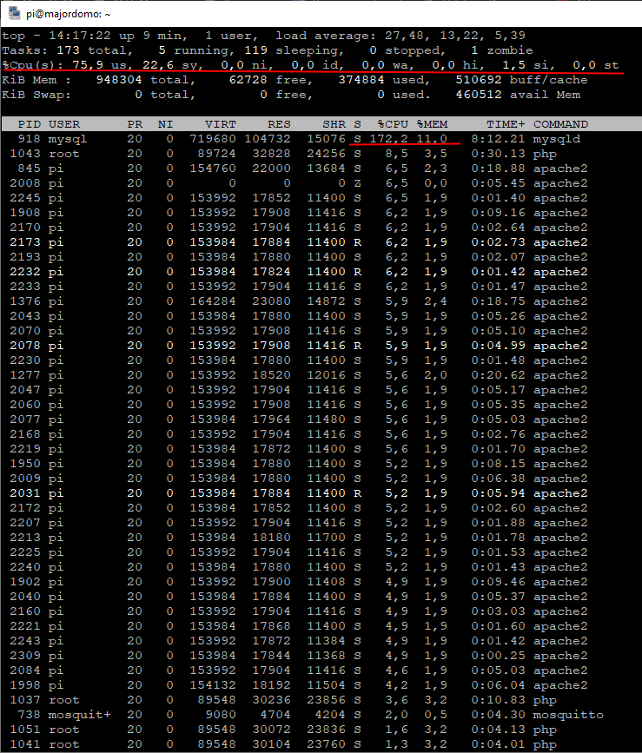Click the avail Mem value 460512
The height and width of the screenshot is (753, 642).
(x=479, y=95)
